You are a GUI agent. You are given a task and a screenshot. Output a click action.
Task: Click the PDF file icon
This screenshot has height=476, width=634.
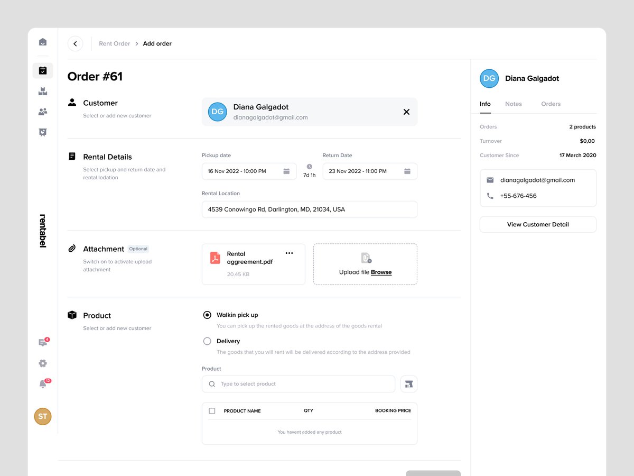point(215,258)
